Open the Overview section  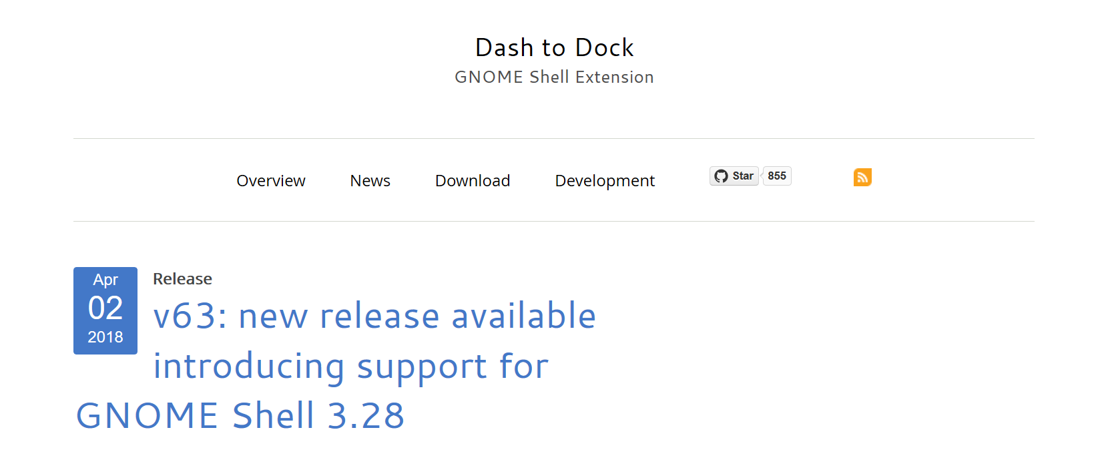coord(270,180)
